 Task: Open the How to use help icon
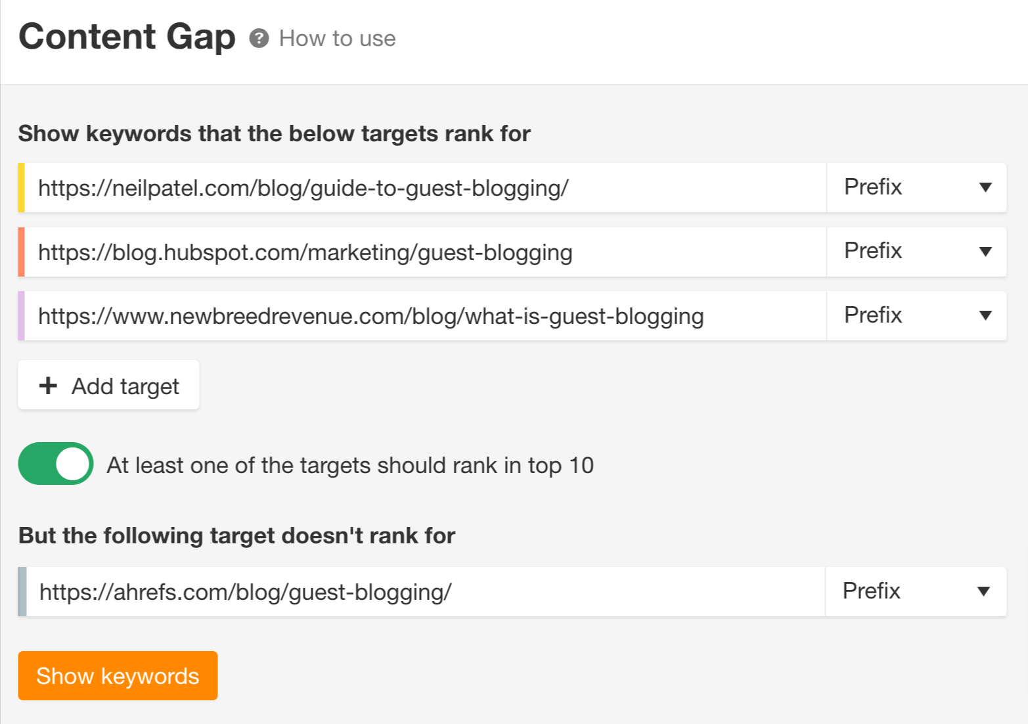(x=260, y=38)
